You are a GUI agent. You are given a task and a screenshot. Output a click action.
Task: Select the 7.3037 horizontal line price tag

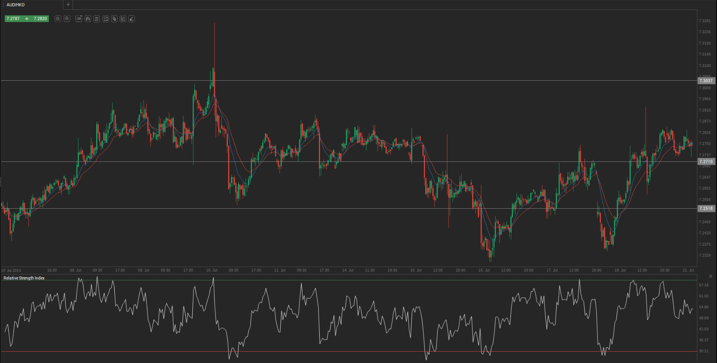click(706, 81)
